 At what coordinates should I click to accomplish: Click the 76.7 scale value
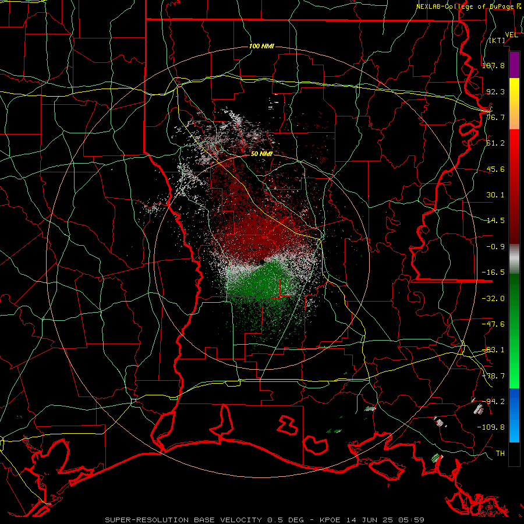495,117
